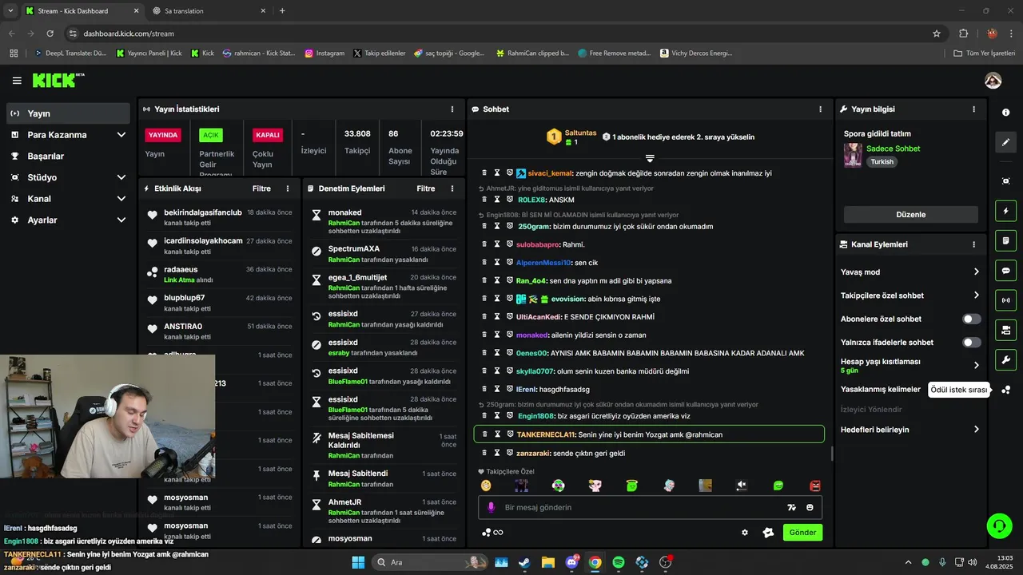Click the Düzenle button
The image size is (1023, 575).
click(x=910, y=214)
